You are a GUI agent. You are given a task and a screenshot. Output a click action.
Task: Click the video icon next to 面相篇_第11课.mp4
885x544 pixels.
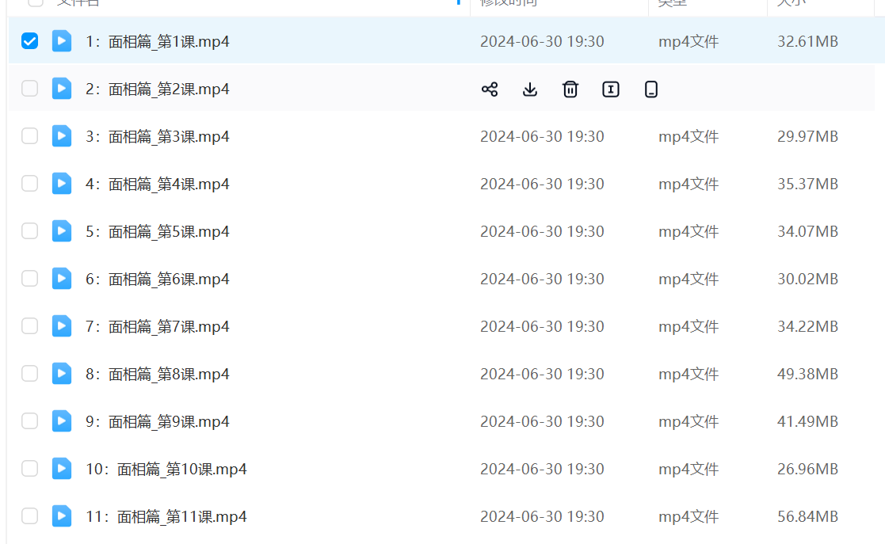(62, 516)
